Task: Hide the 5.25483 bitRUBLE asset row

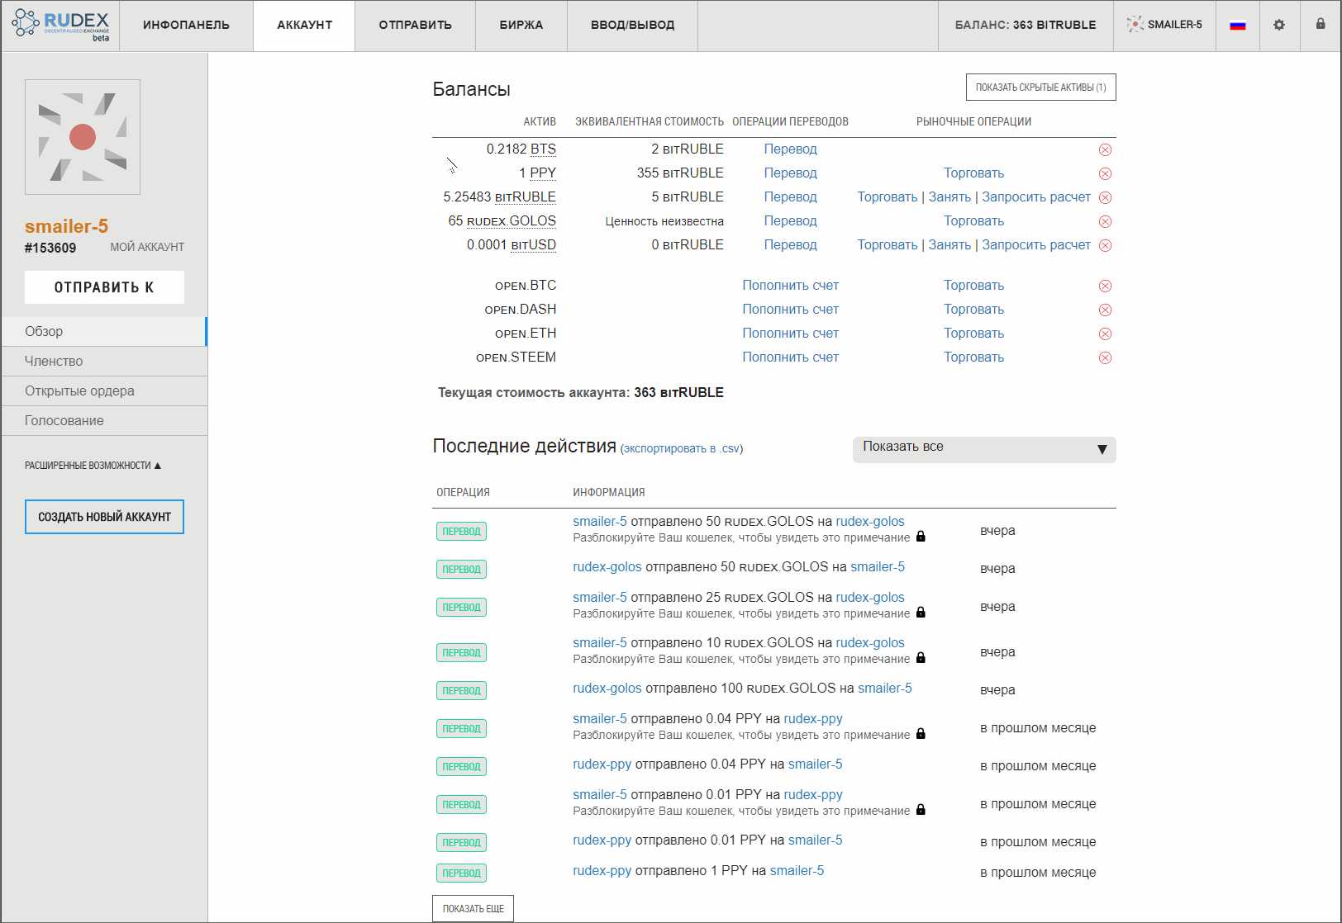Action: point(1105,197)
